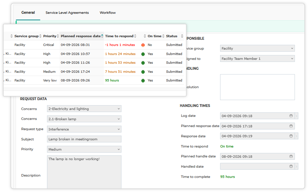Click calendar icon in Handled date field
This screenshot has height=192, width=308.
[x=291, y=166]
